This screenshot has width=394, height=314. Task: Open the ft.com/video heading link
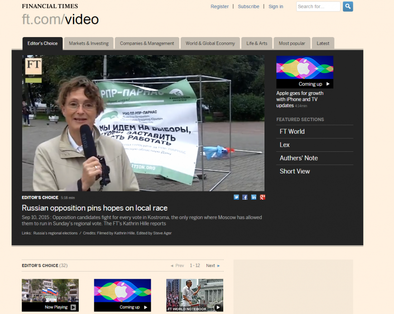click(60, 19)
